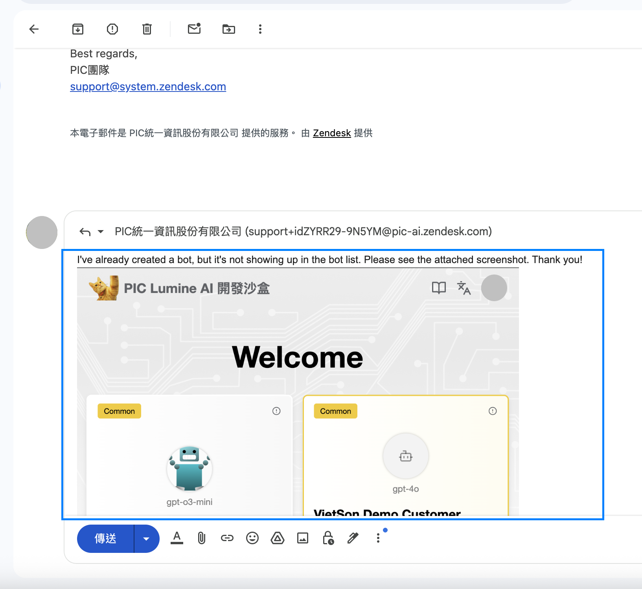
Task: Open the emoji picker
Action: click(252, 538)
